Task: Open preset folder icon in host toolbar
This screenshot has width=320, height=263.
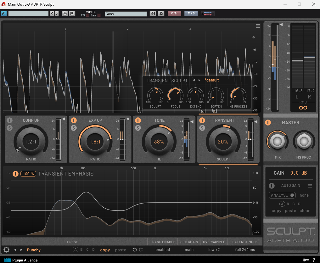Action: click(x=65, y=14)
